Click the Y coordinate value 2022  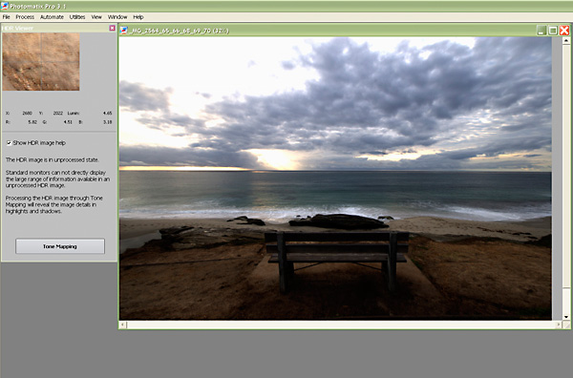(x=58, y=114)
